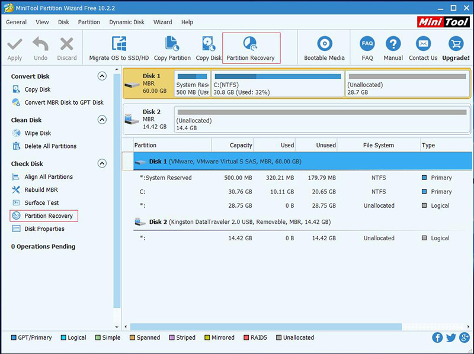Open the Facebook share icon
The height and width of the screenshot is (354, 474).
coord(438,337)
